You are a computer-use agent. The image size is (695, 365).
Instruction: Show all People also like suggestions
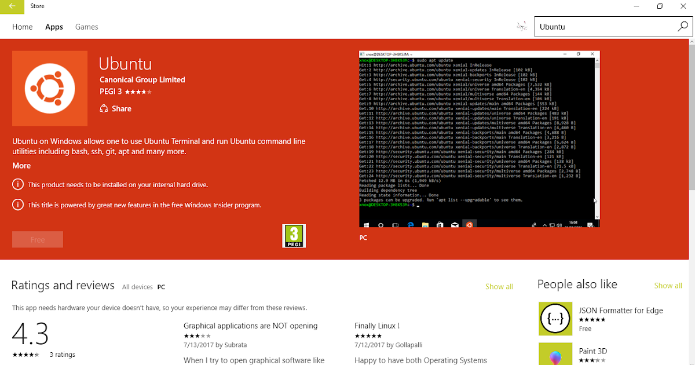point(668,285)
